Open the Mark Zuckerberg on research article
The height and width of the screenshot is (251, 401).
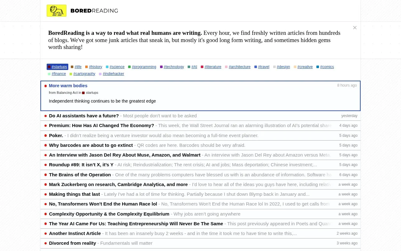coord(118,184)
